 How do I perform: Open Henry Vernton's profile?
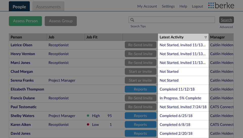click(23, 54)
